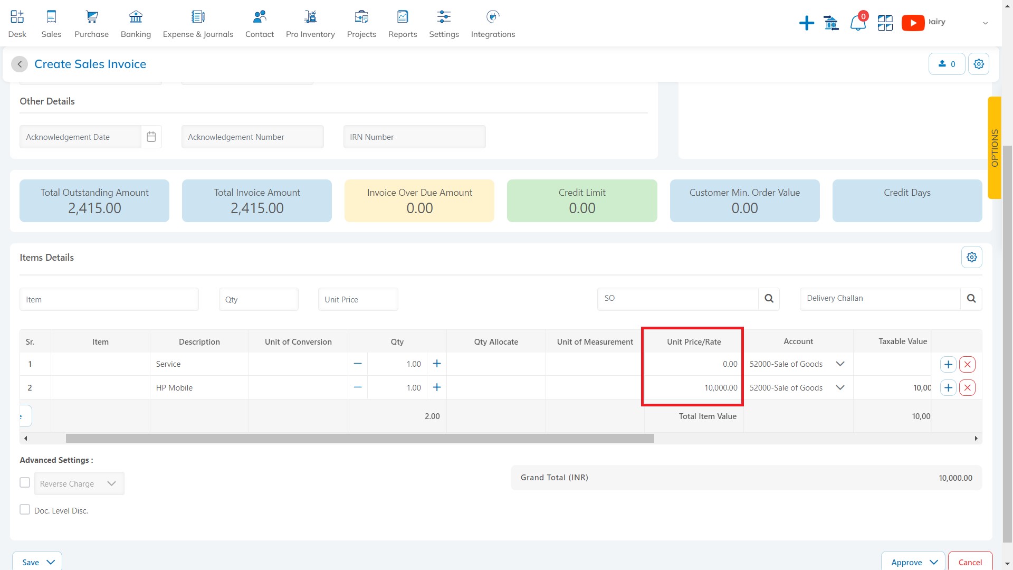Expand Account dropdown for HP Mobile row
Viewport: 1013px width, 570px height.
tap(840, 388)
